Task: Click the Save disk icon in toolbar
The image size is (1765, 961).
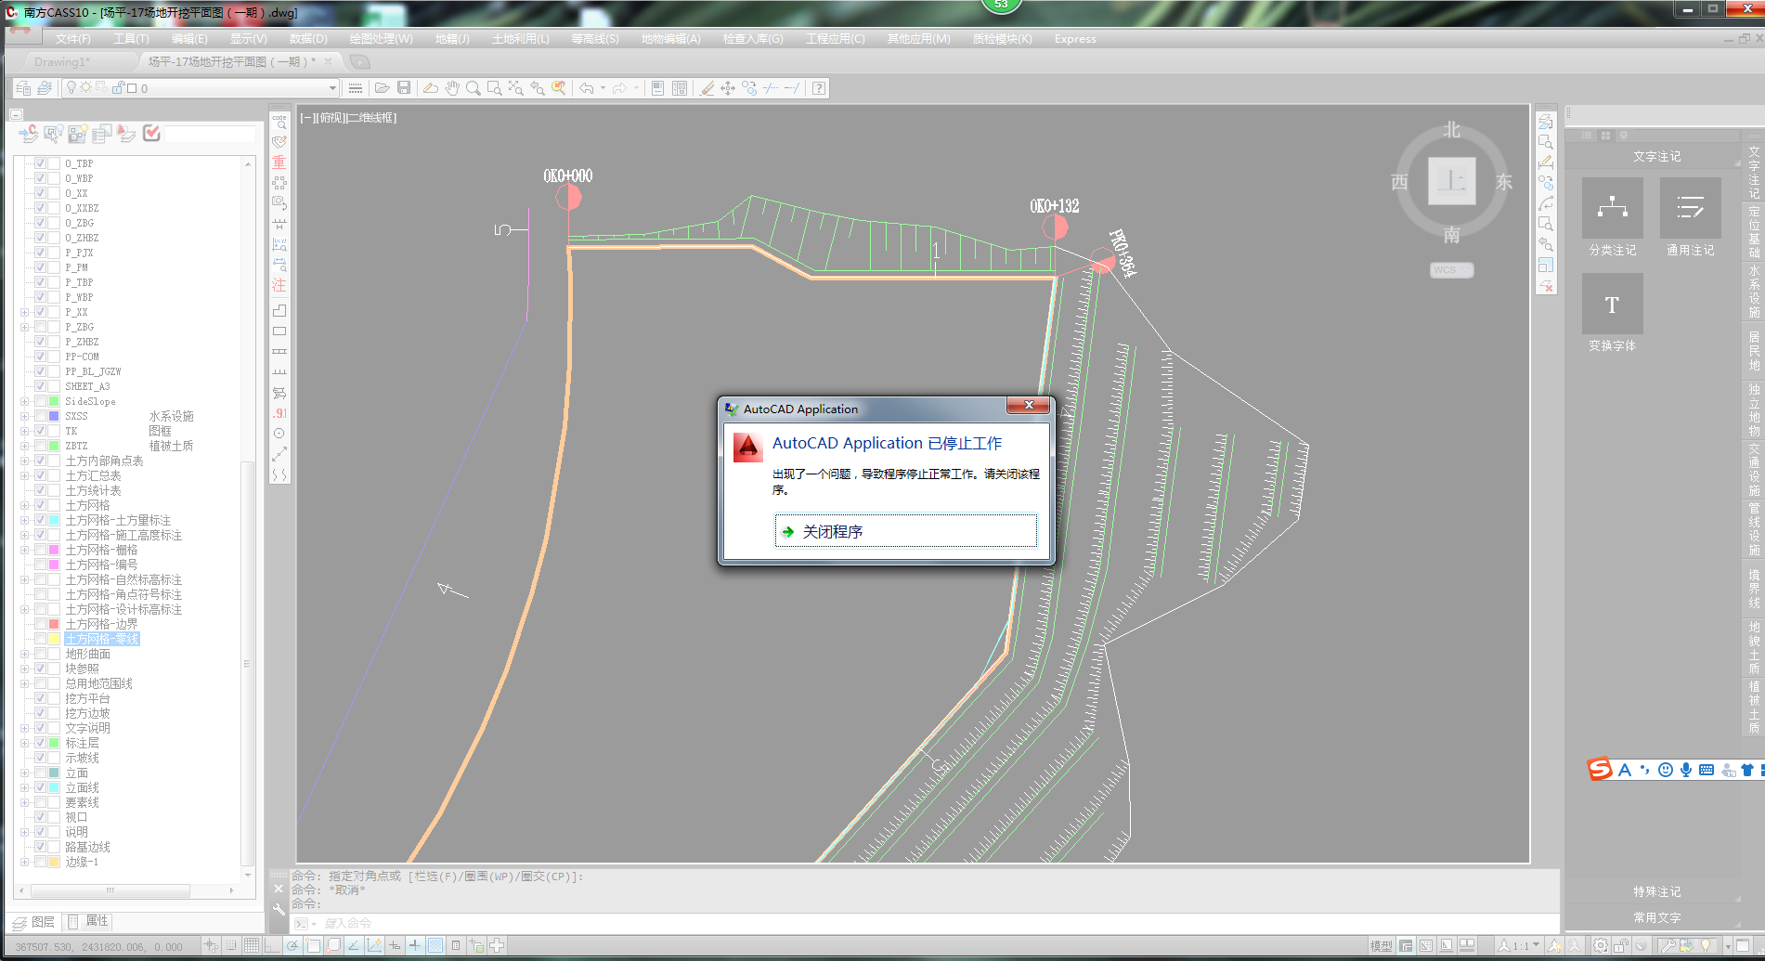Action: [x=404, y=88]
